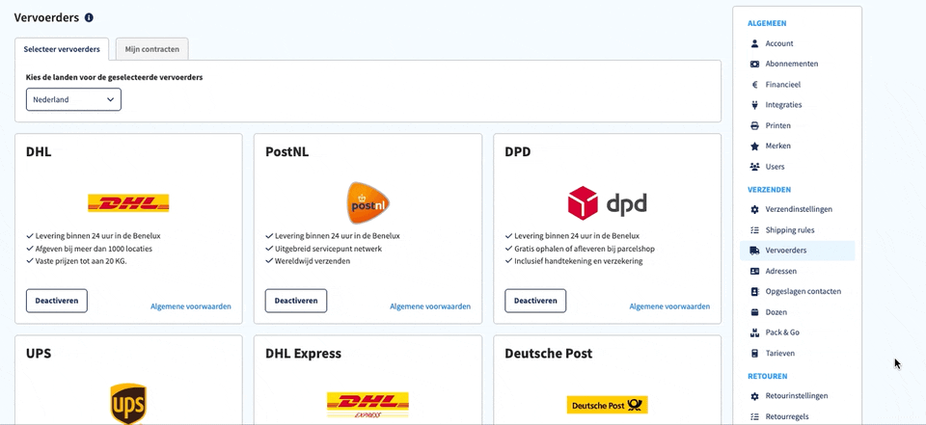The height and width of the screenshot is (425, 926).
Task: Open DHL Algemene voorwaarden link
Action: [191, 306]
